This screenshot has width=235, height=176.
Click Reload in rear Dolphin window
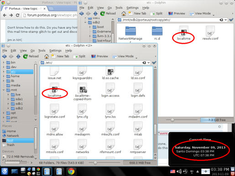[x=108, y=14]
